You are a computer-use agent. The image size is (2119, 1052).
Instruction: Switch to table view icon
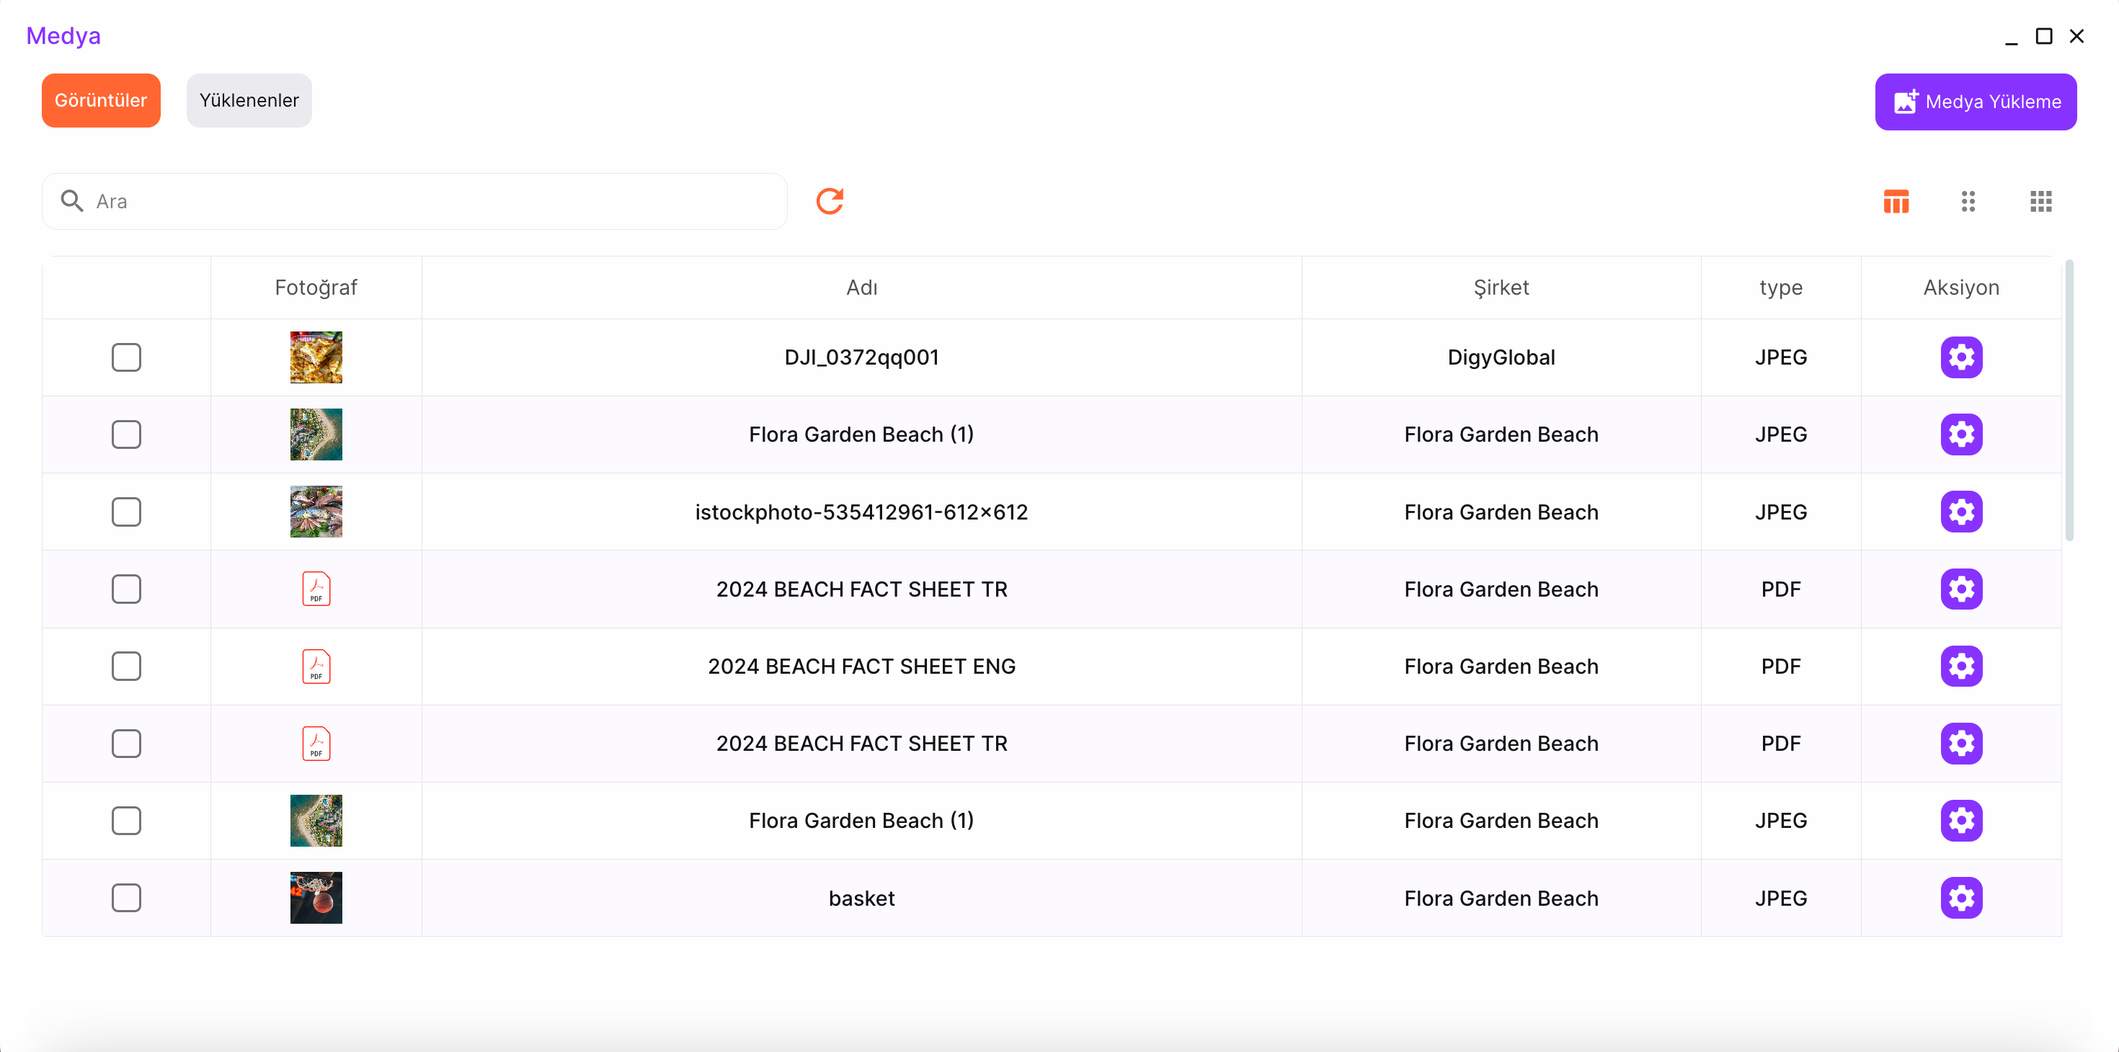coord(1896,201)
